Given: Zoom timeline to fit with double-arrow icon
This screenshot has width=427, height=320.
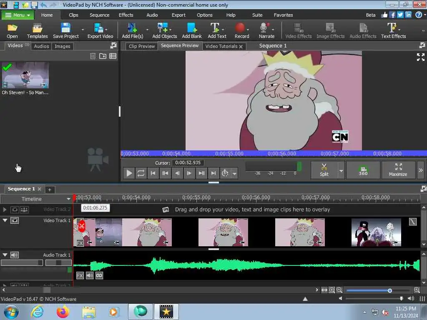Looking at the screenshot, I should click(x=324, y=290).
